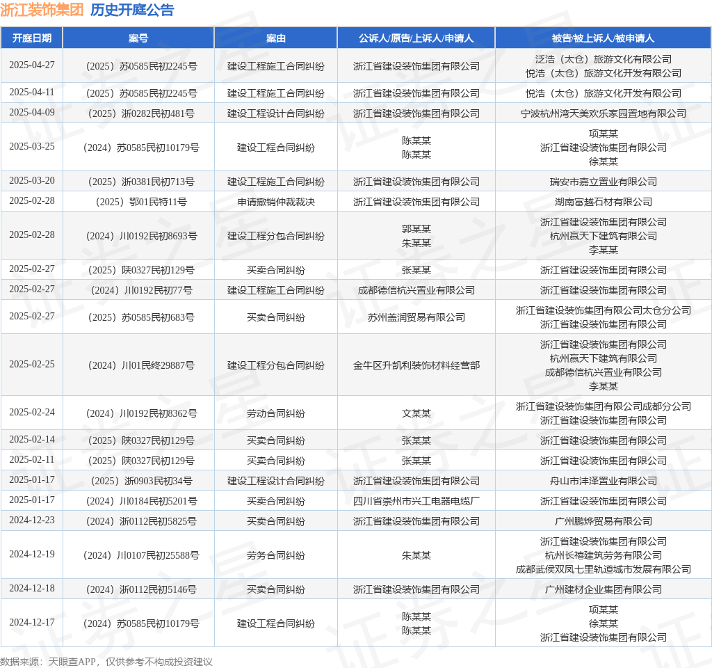Click the date 2024-12-19
The height and width of the screenshot is (668, 712).
coord(32,555)
